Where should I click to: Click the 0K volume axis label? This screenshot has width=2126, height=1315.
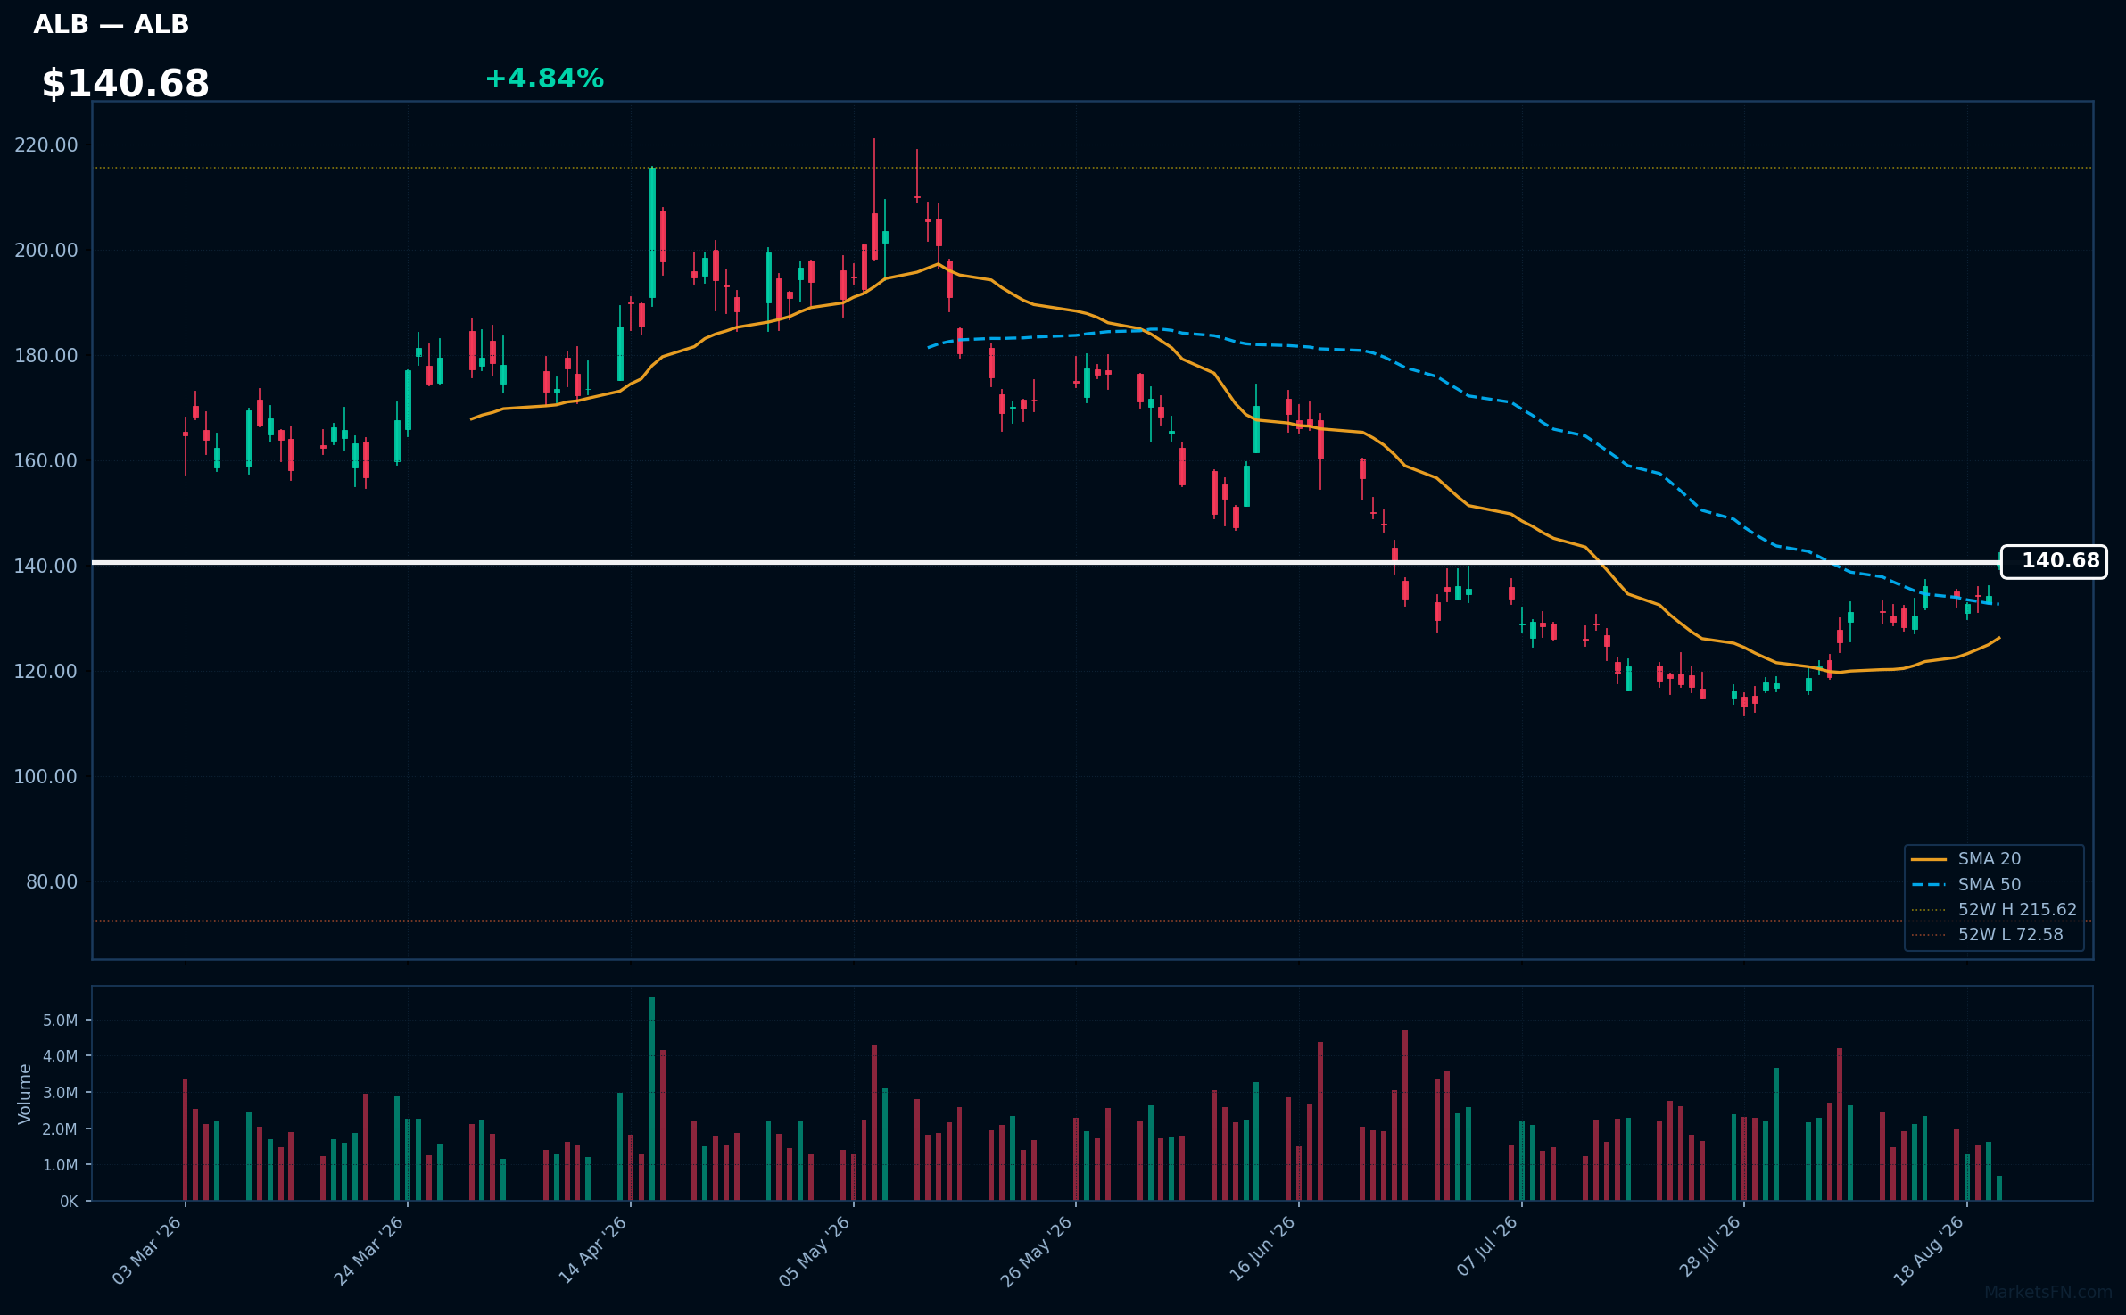[x=70, y=1202]
